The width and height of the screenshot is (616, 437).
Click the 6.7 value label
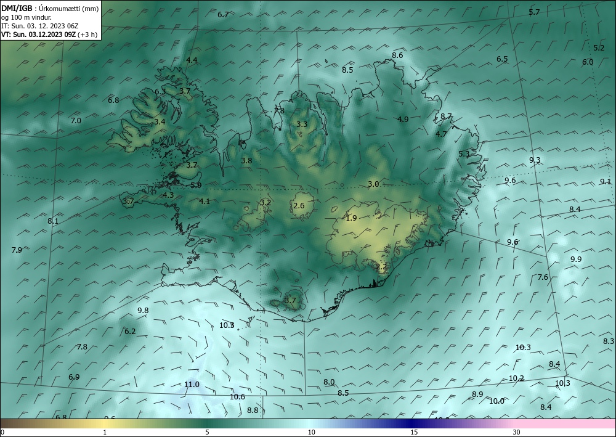click(x=223, y=15)
